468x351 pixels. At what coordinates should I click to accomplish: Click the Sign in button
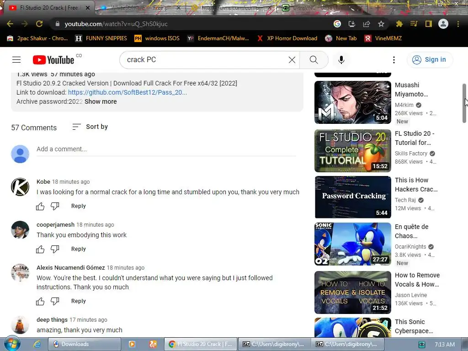coord(430,60)
